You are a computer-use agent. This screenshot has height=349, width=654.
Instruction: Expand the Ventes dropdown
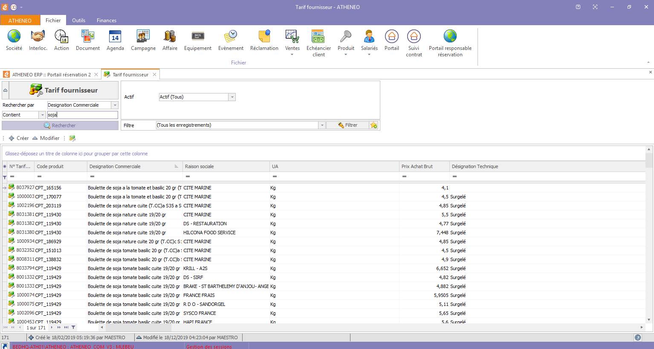[x=292, y=55]
